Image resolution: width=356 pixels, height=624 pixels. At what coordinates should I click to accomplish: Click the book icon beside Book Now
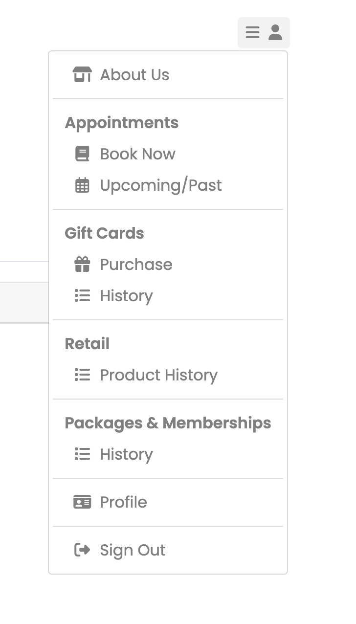click(82, 154)
